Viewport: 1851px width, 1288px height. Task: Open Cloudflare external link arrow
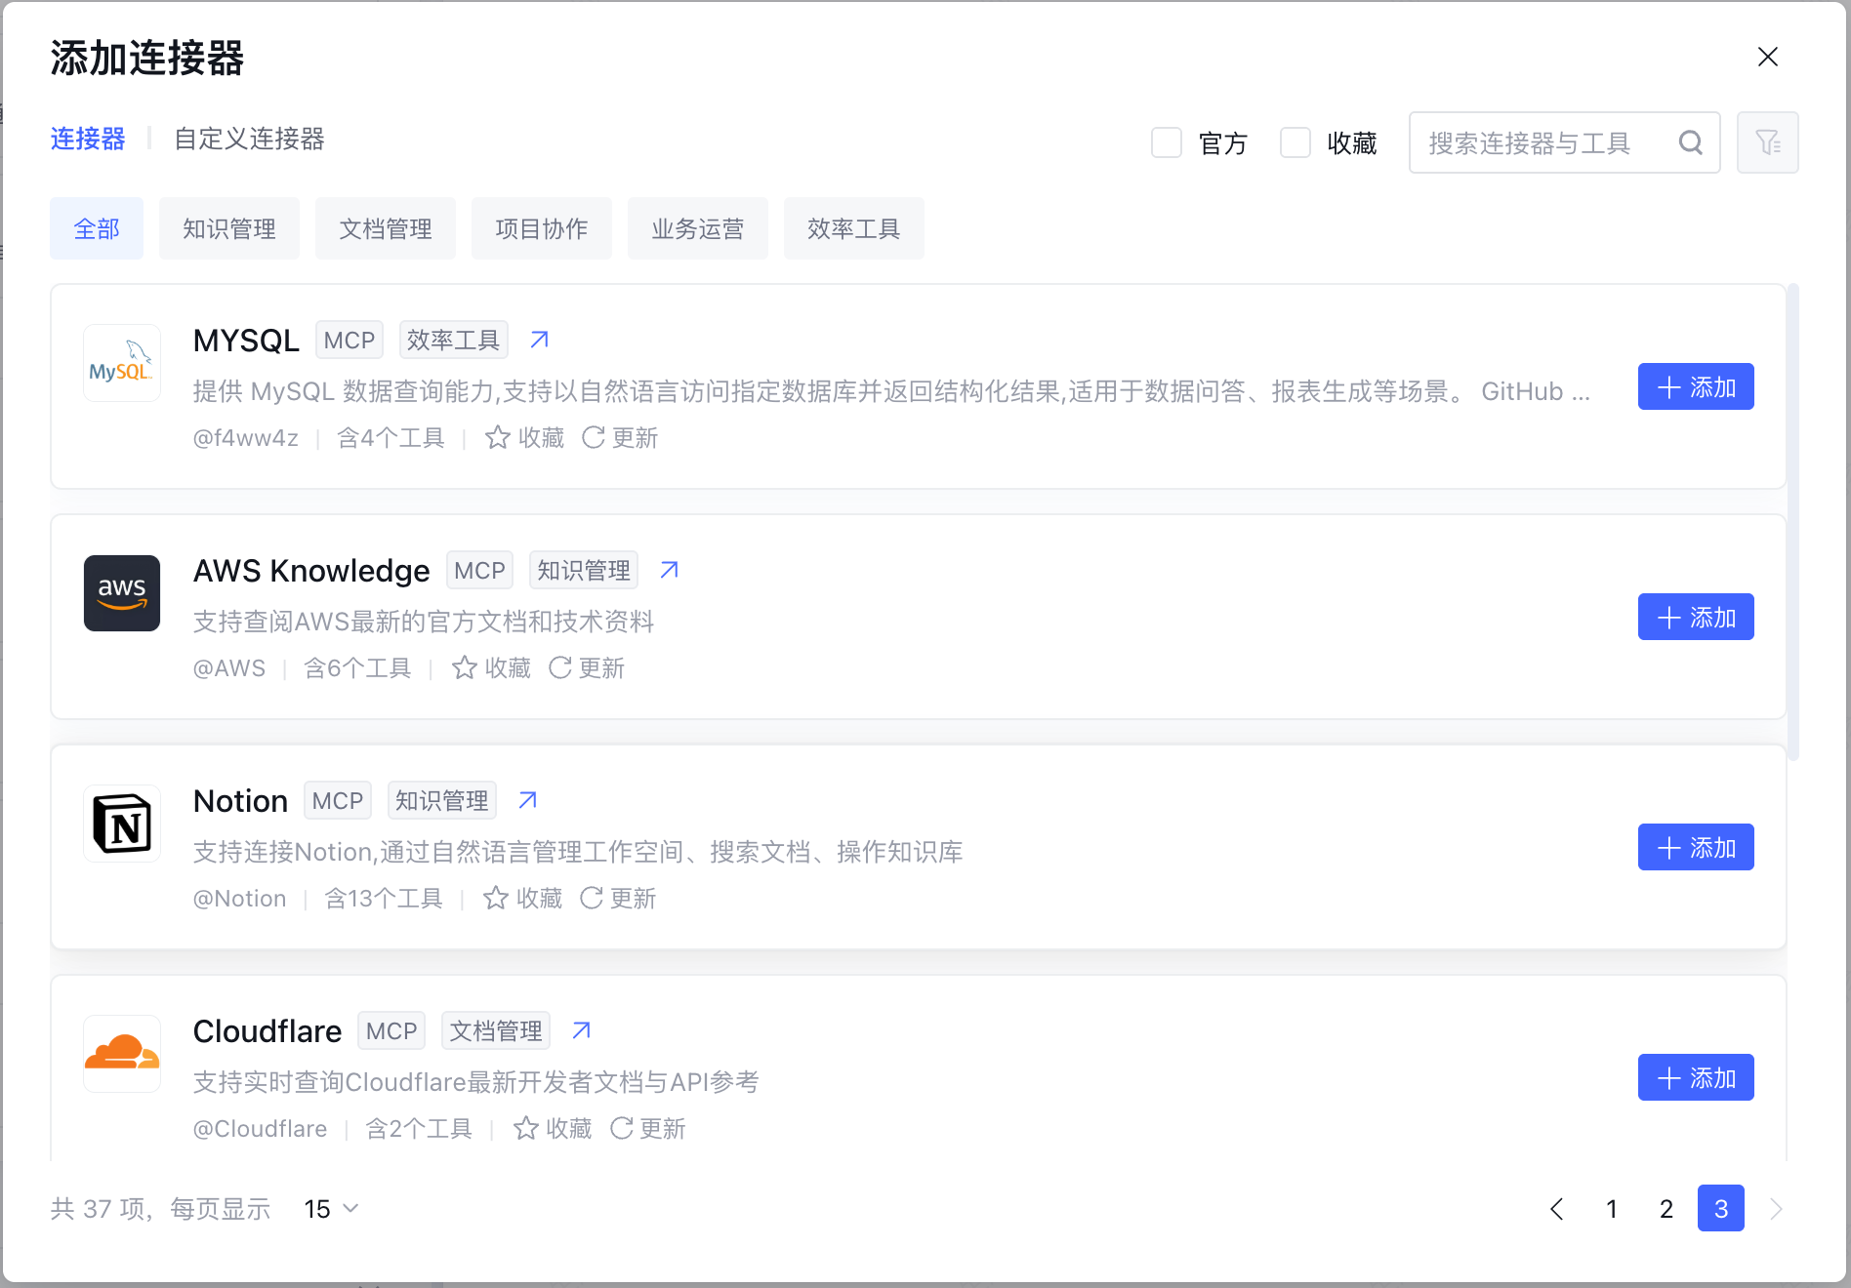coord(581,1030)
